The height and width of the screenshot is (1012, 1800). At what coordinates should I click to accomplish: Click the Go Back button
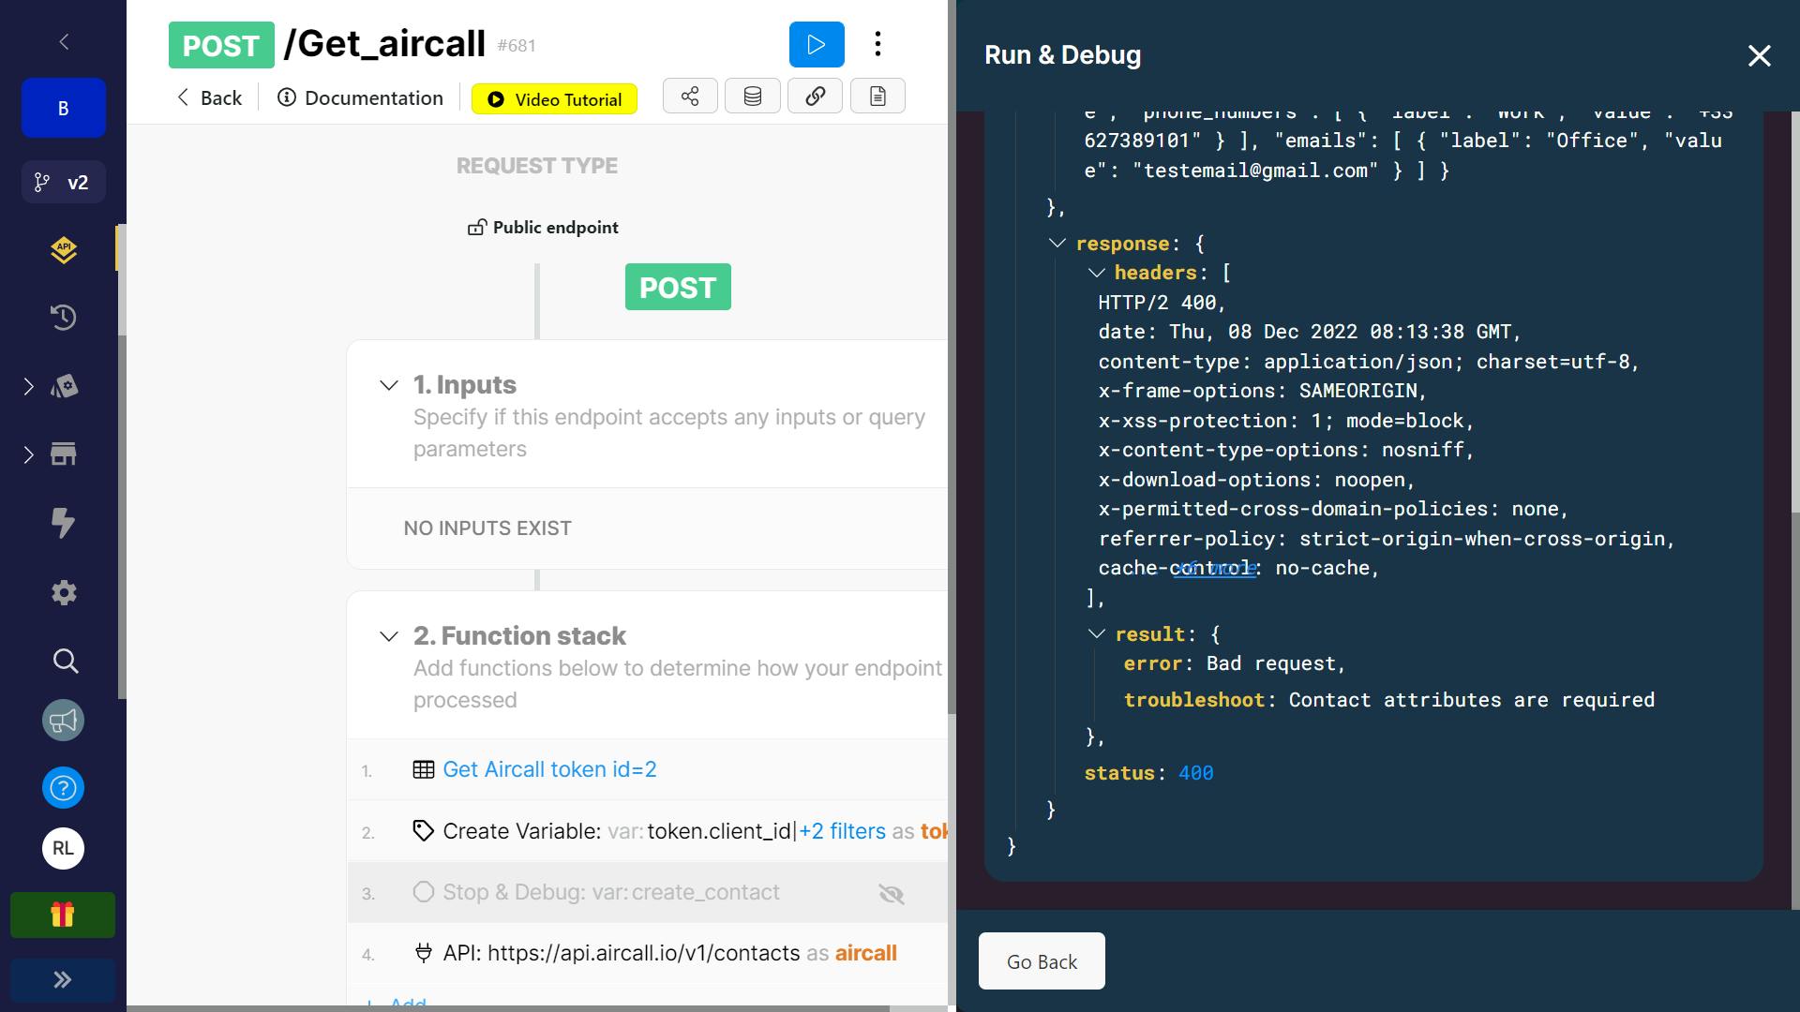pyautogui.click(x=1042, y=961)
